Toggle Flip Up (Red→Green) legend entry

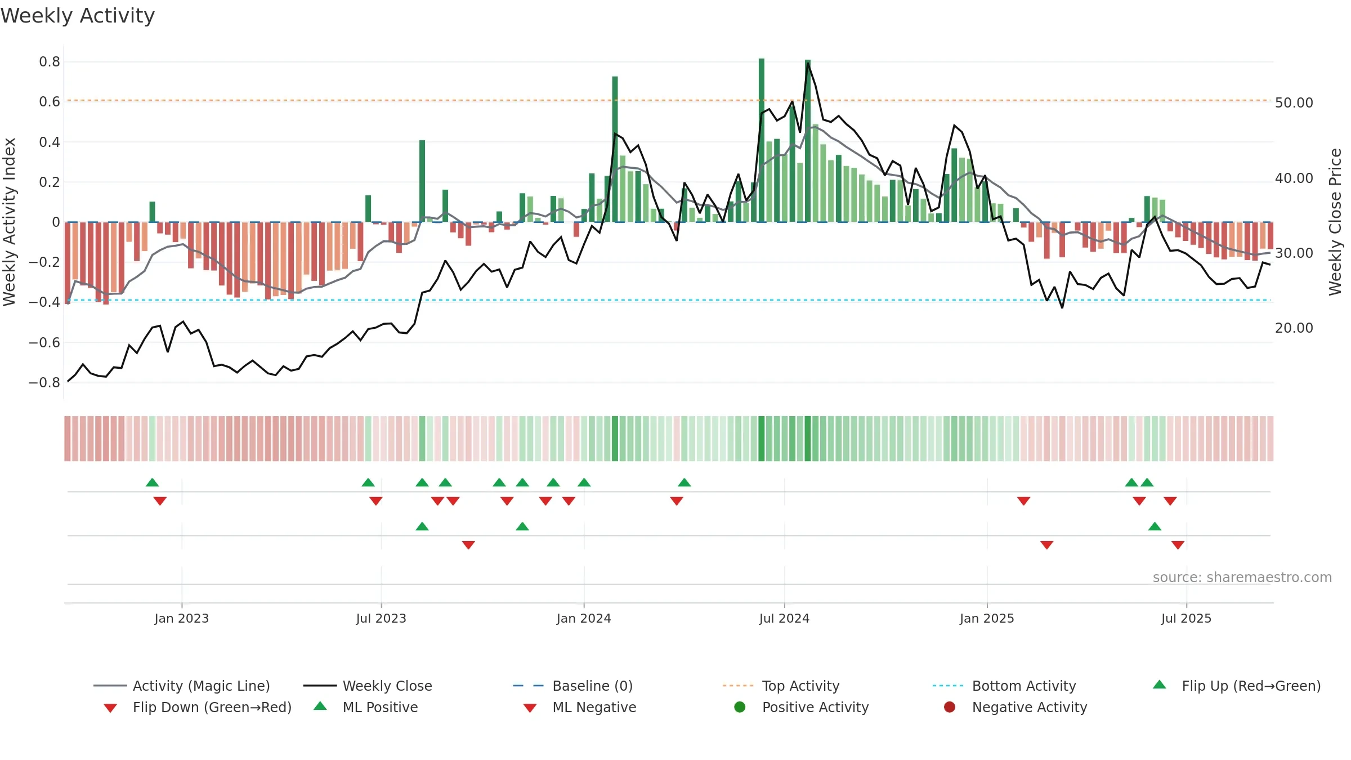pos(1237,686)
